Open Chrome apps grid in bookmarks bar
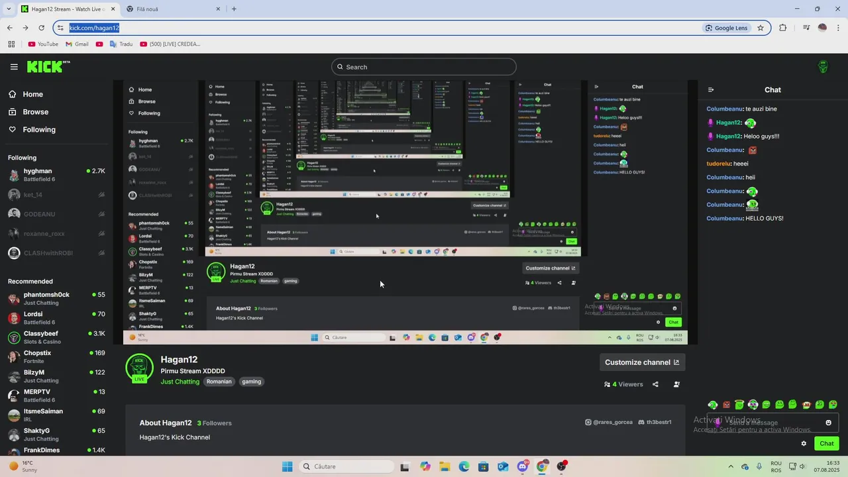This screenshot has width=848, height=477. point(11,44)
